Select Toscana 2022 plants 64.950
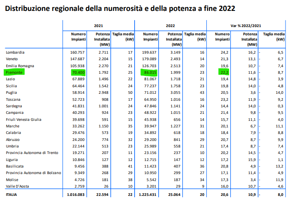The height and width of the screenshot is (202, 289). [x=150, y=99]
